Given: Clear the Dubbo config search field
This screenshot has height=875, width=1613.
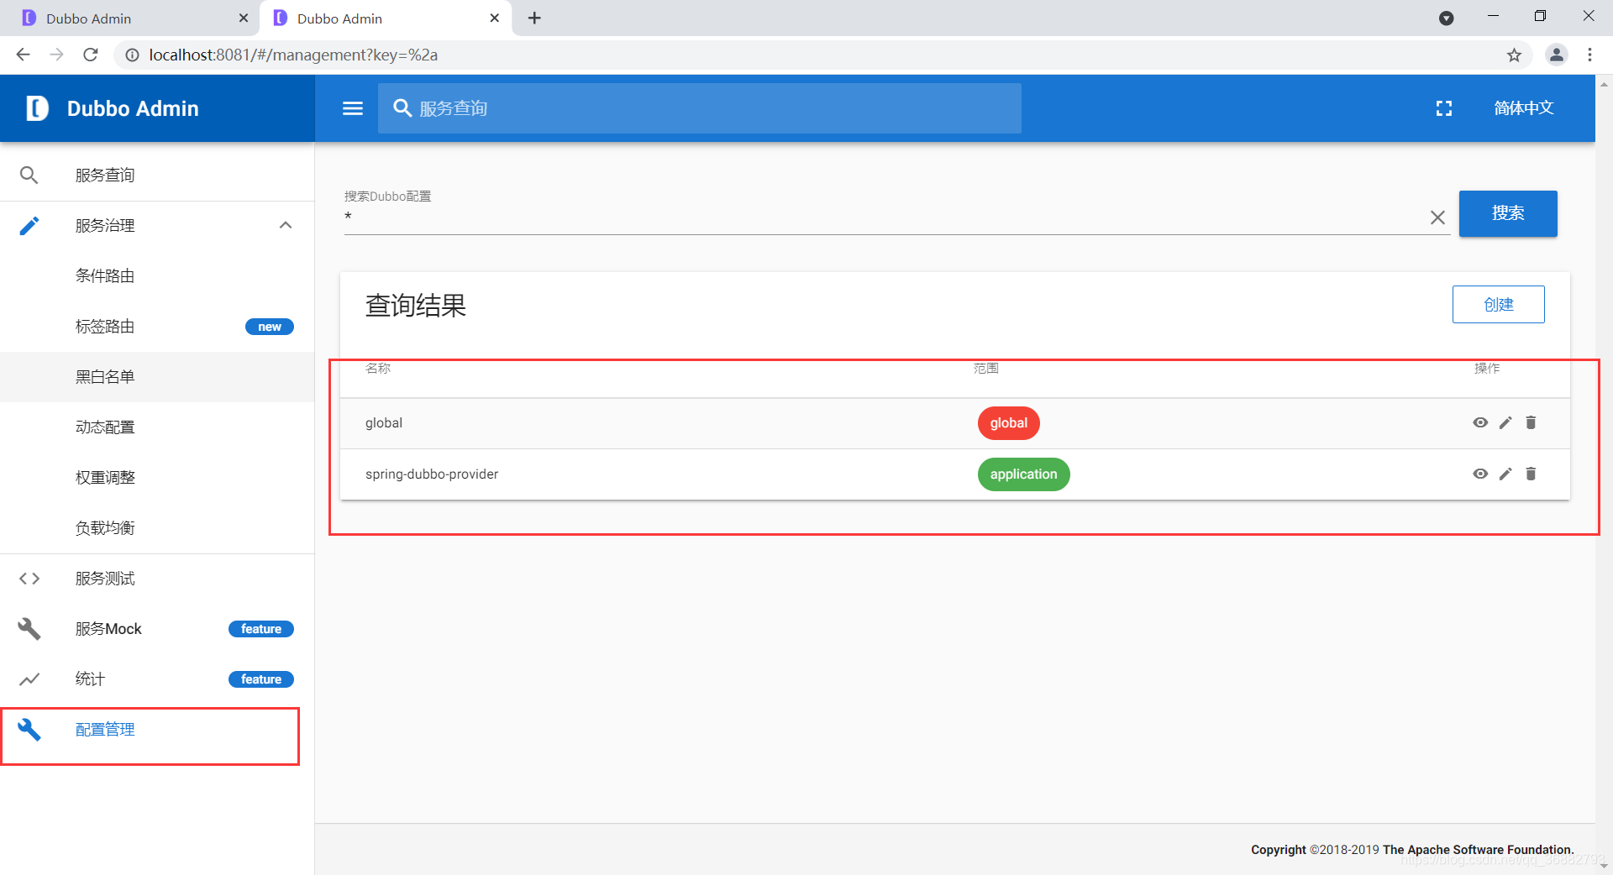Looking at the screenshot, I should click(1437, 217).
